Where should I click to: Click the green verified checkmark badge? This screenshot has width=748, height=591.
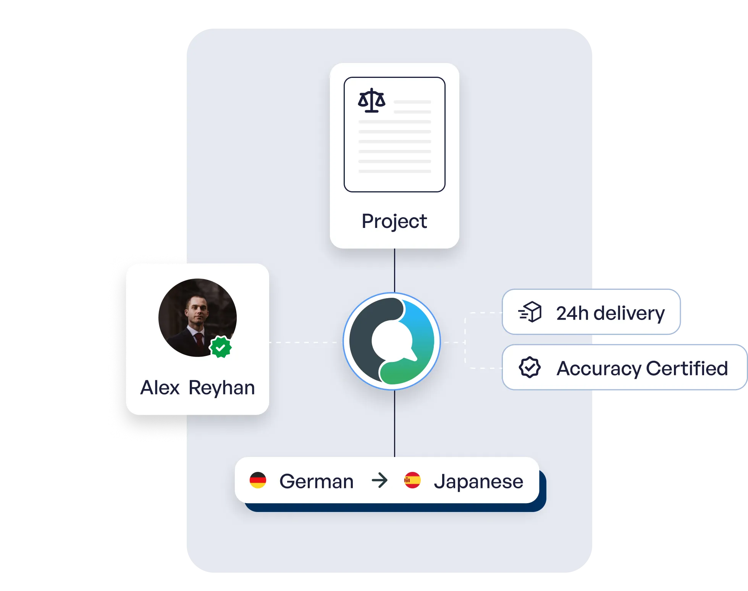pyautogui.click(x=220, y=347)
